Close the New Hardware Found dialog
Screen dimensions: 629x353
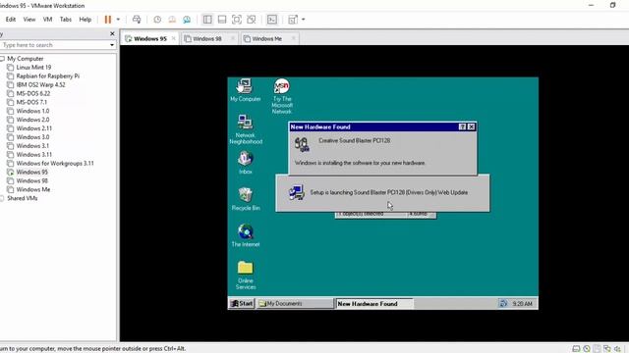pos(472,126)
